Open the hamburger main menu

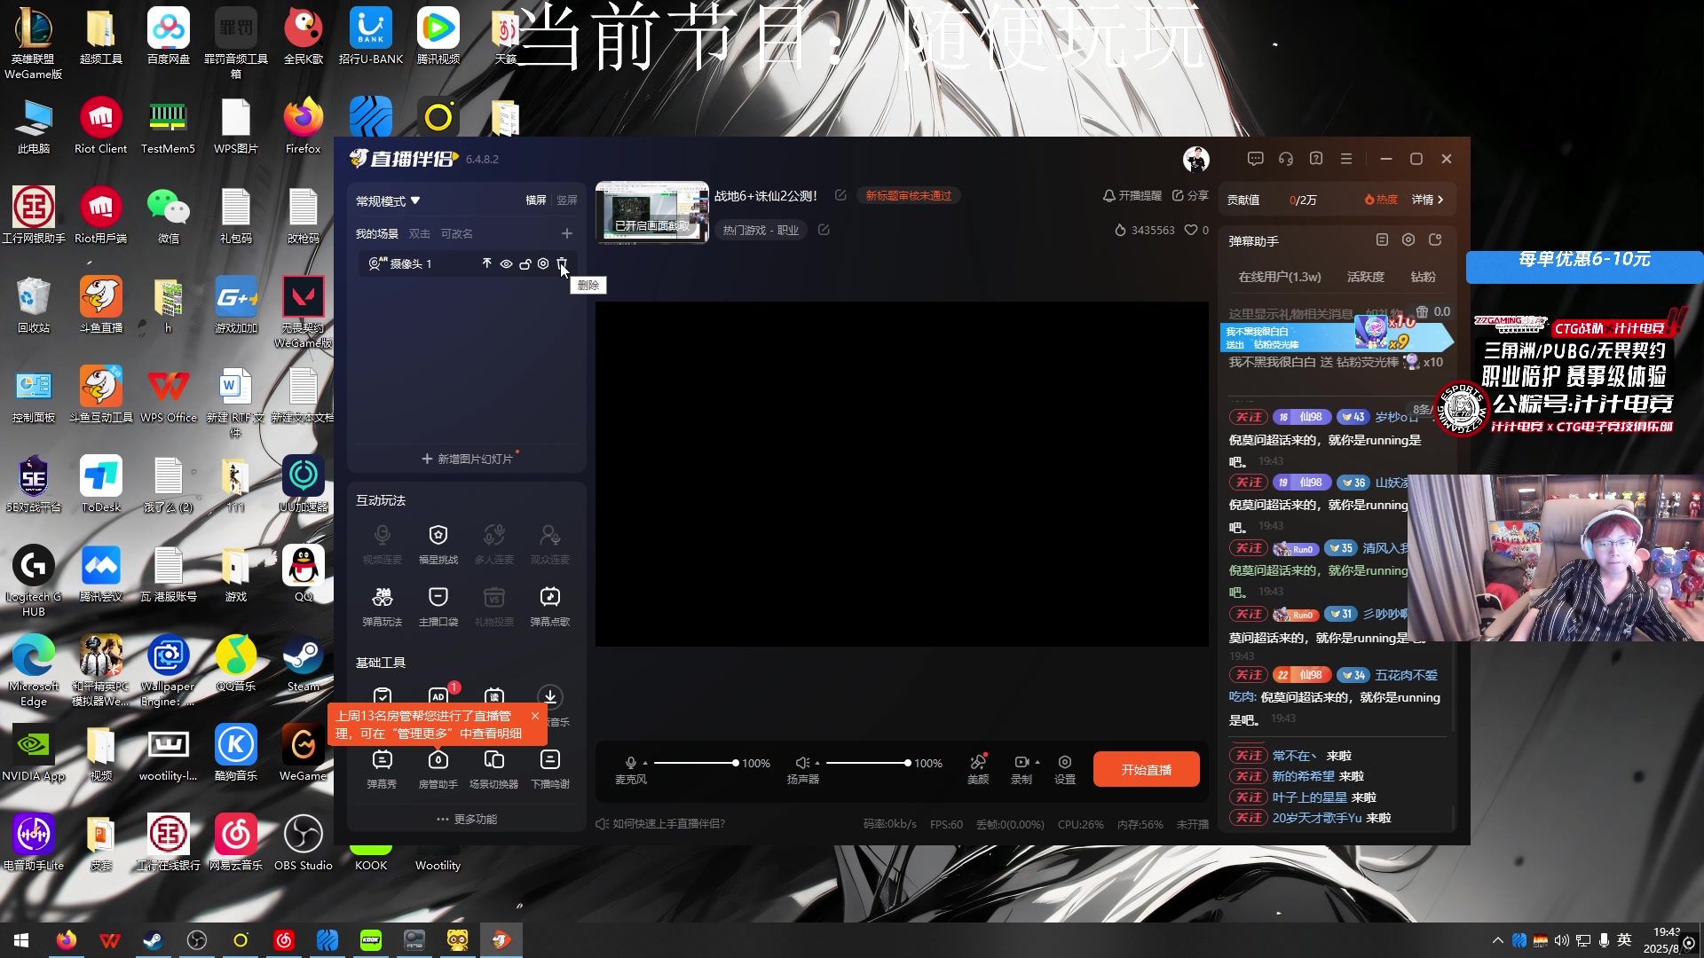(x=1346, y=159)
